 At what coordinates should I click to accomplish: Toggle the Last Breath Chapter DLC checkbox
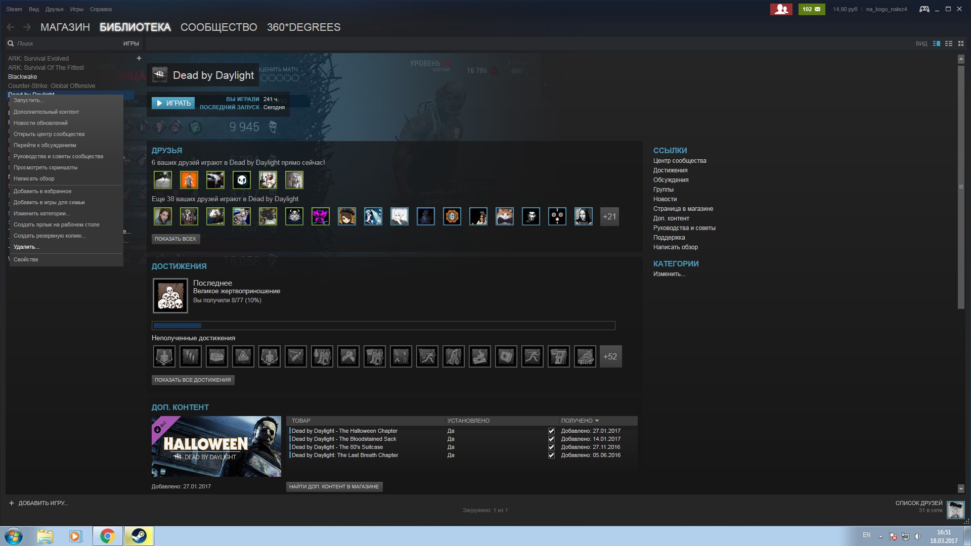tap(551, 456)
